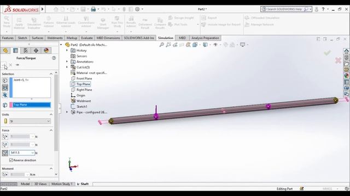Select the Material not specified item
Screen dimensions: 350x196
click(89, 73)
